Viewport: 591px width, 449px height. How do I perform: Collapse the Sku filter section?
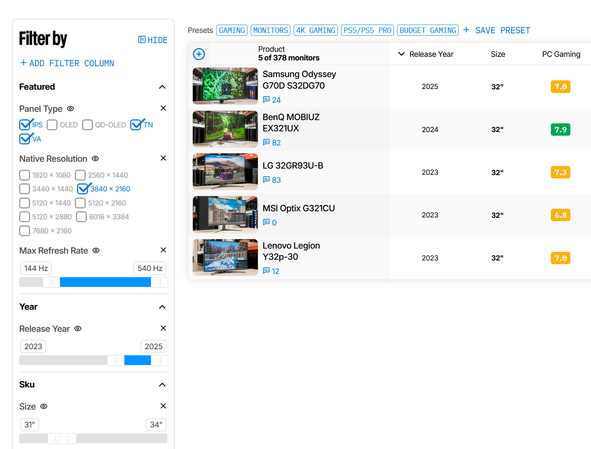tap(162, 385)
